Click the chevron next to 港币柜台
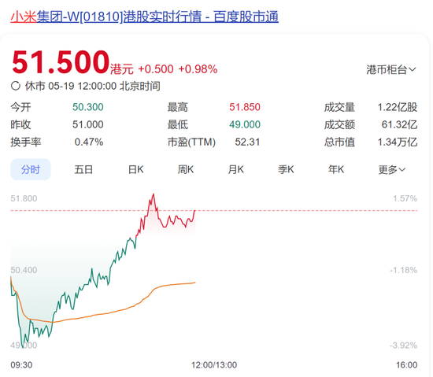This screenshot has height=377, width=433. tap(413, 69)
